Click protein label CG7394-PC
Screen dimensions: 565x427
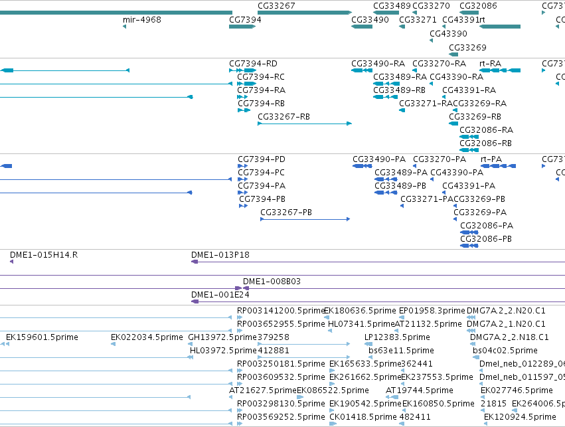[x=261, y=173]
